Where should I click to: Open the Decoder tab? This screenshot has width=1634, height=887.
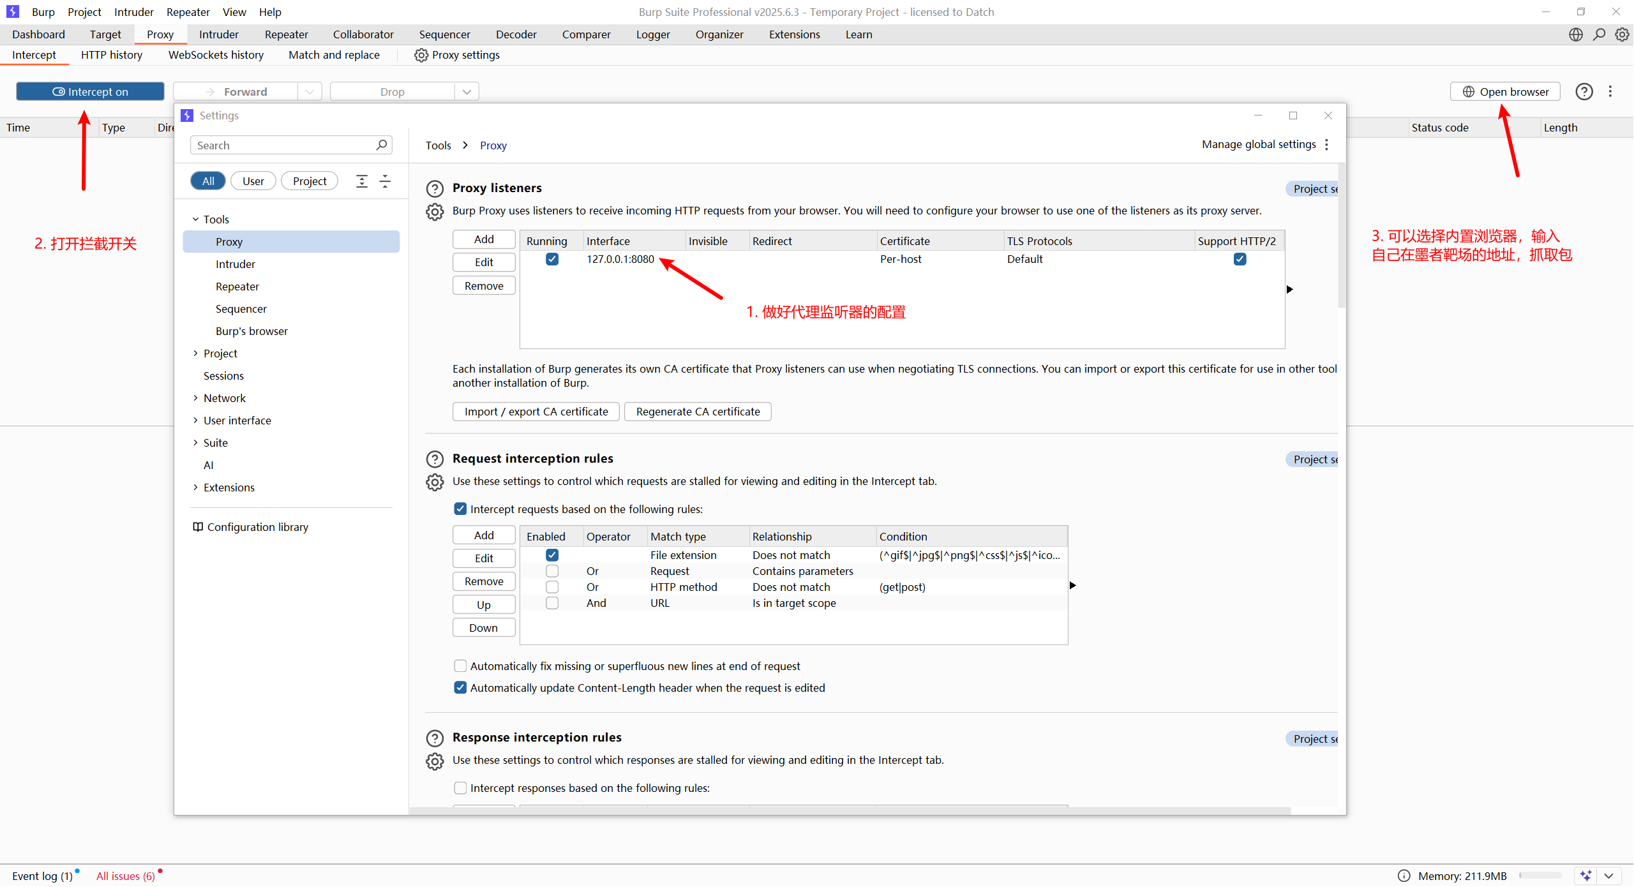(516, 34)
